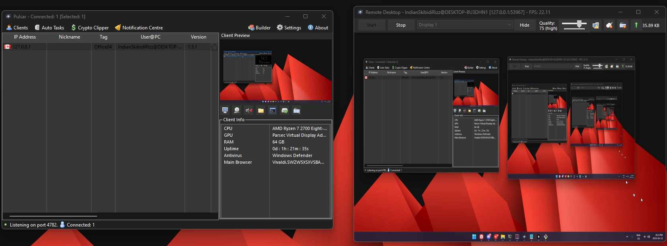Image resolution: width=667 pixels, height=246 pixels.
Task: Open the Auto Tasks menu
Action: coord(49,27)
